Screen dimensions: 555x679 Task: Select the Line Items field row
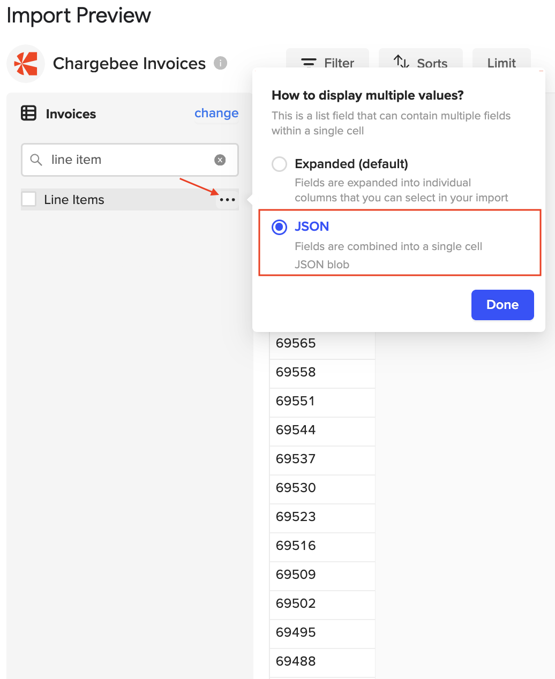point(130,200)
